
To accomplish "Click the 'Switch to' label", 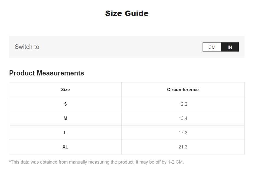I will pos(27,47).
